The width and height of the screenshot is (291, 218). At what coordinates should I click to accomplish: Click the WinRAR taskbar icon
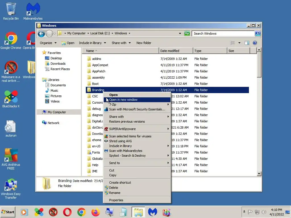(167, 212)
